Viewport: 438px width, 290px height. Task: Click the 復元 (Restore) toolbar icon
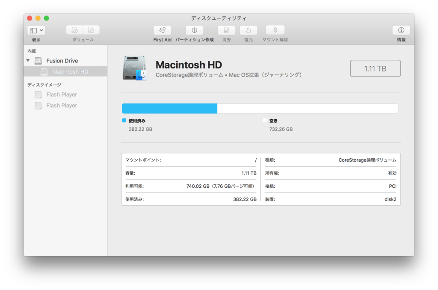click(248, 30)
